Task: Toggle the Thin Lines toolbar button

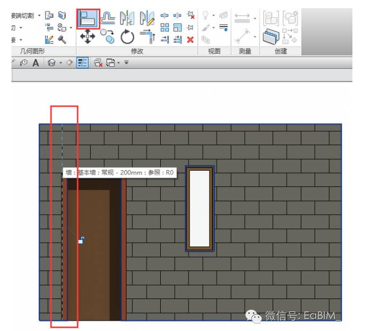Action: tap(83, 63)
